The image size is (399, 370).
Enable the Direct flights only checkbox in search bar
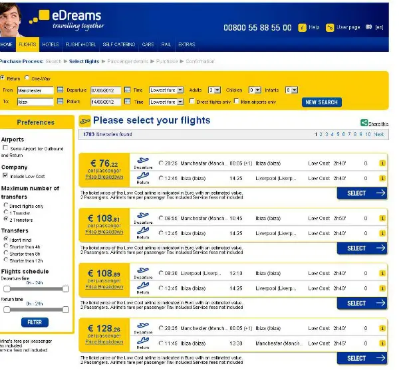tap(192, 102)
